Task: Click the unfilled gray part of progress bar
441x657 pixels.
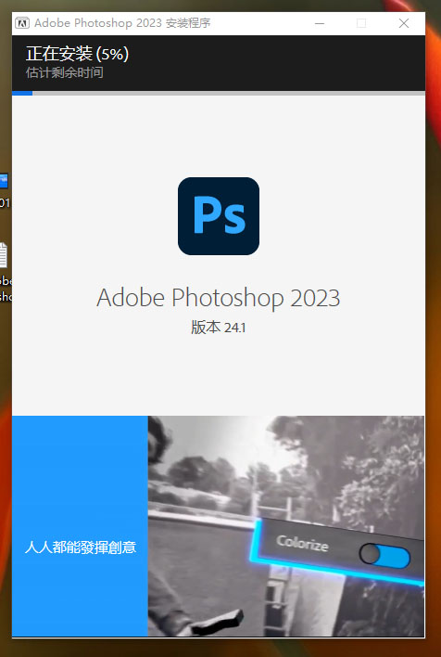Action: click(x=229, y=93)
